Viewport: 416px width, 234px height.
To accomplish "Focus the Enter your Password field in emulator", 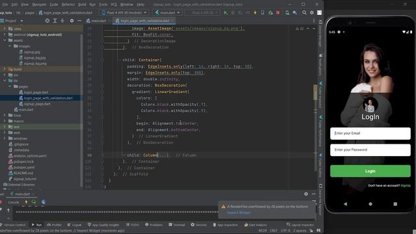I will [x=370, y=150].
